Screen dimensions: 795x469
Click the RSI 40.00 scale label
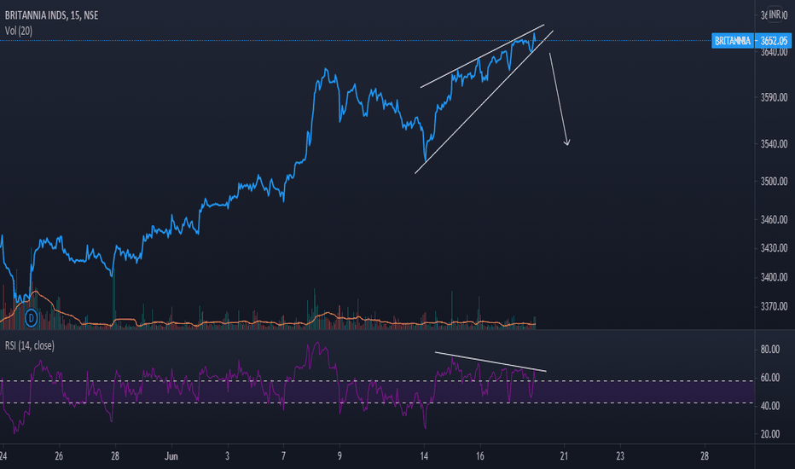pos(770,406)
